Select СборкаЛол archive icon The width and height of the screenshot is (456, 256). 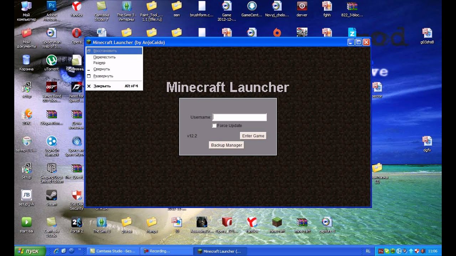point(52,117)
